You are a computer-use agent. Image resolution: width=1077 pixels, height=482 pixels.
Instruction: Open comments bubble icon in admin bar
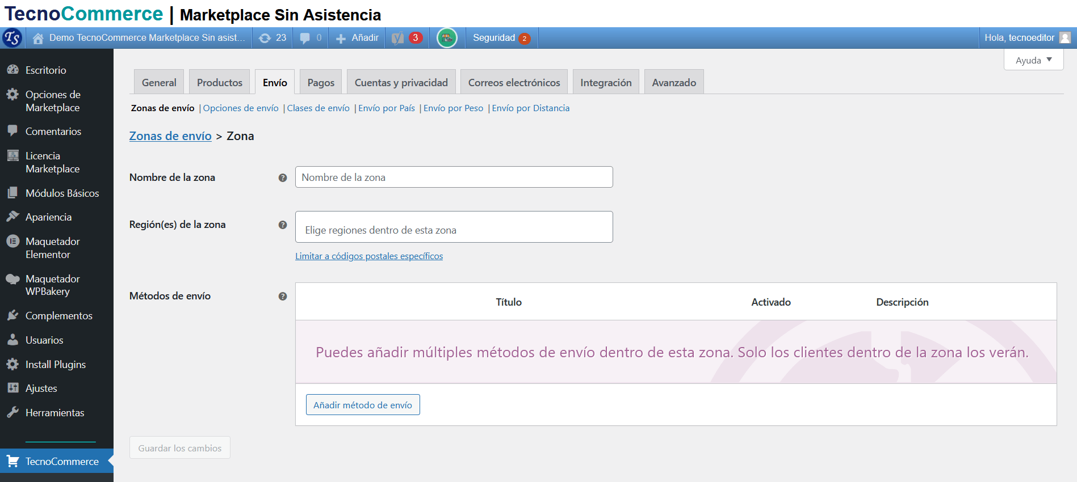[305, 38]
